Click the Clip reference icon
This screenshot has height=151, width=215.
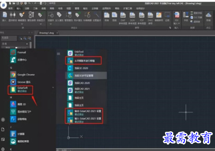pyautogui.click(x=114, y=15)
